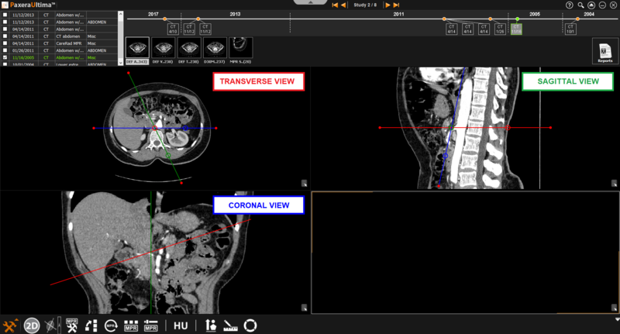Open the help question mark icon
Screen dimensions: 620x334
(x=570, y=5)
